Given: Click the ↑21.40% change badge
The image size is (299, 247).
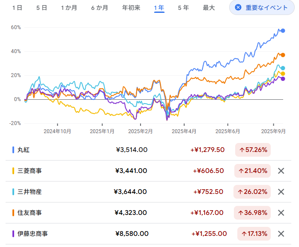Looking at the screenshot, I should point(252,171).
